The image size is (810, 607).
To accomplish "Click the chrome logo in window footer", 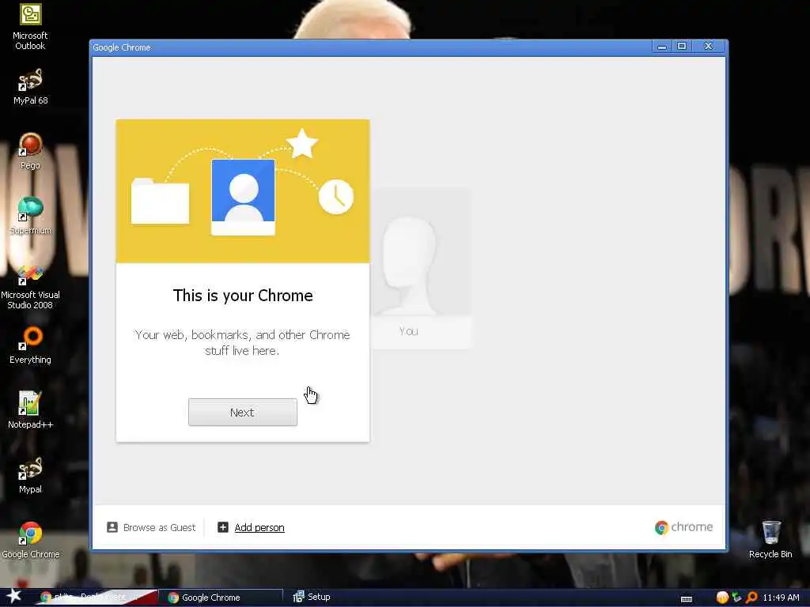I will pos(683,527).
